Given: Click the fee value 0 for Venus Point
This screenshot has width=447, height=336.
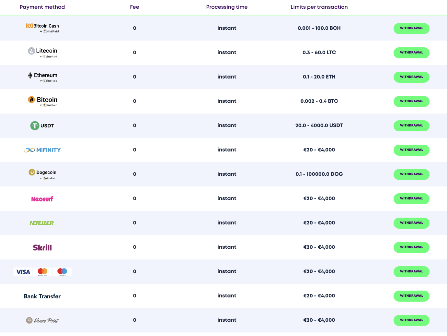Looking at the screenshot, I should point(134,320).
